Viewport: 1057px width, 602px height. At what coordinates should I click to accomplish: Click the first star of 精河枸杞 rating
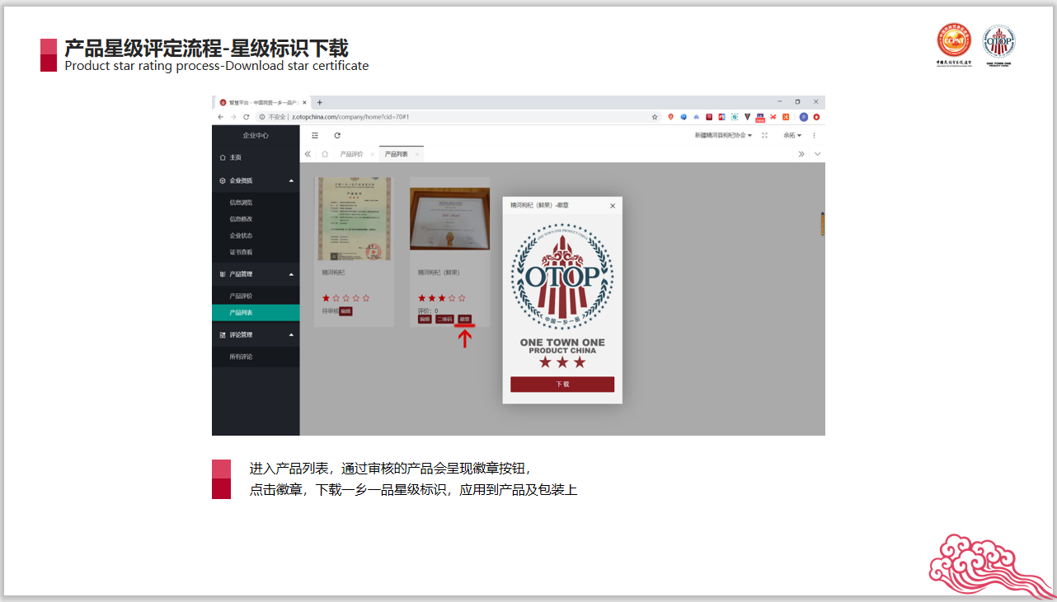pyautogui.click(x=326, y=297)
